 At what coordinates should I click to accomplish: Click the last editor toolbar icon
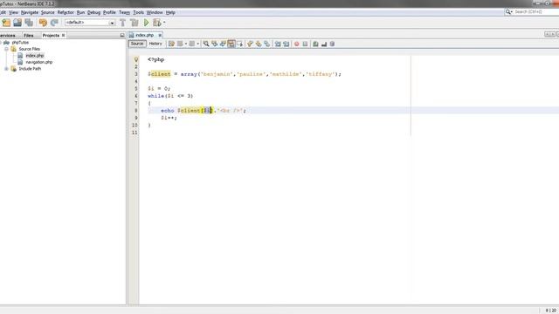coord(332,44)
